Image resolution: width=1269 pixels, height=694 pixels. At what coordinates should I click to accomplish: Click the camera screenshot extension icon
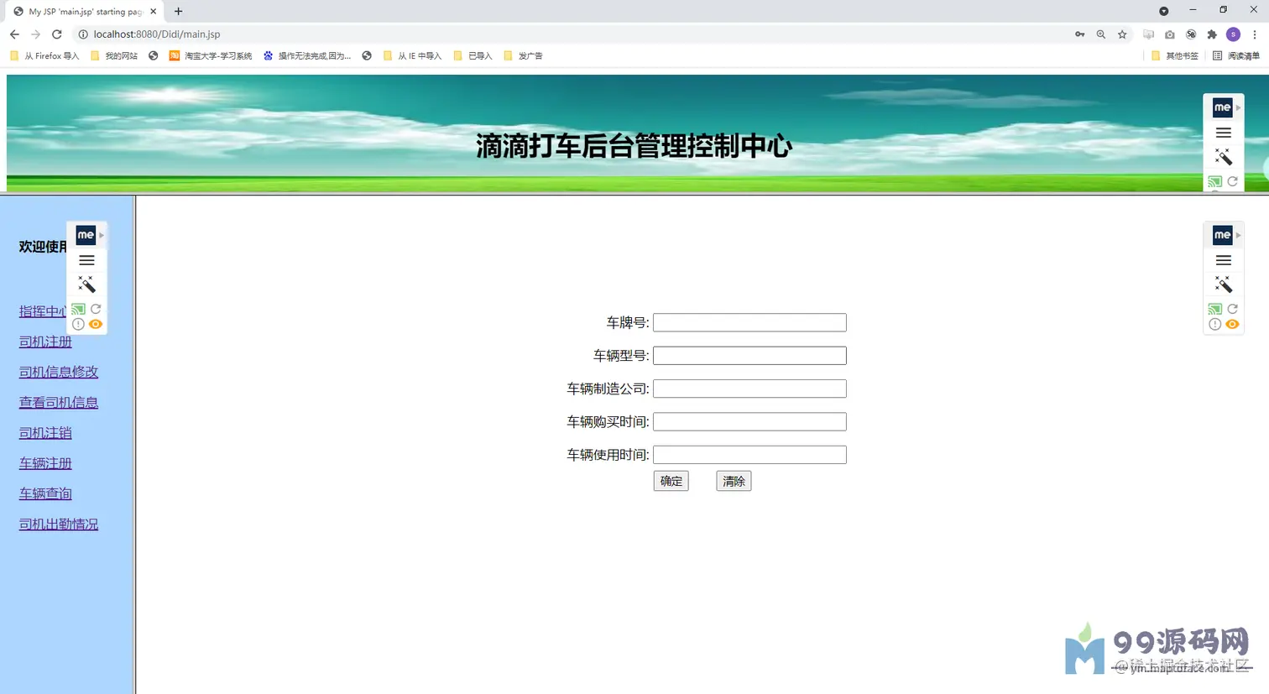(x=1170, y=34)
